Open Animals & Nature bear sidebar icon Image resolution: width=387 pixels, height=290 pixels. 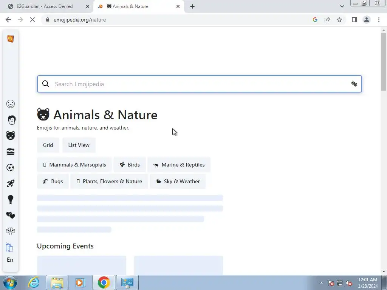[10, 136]
